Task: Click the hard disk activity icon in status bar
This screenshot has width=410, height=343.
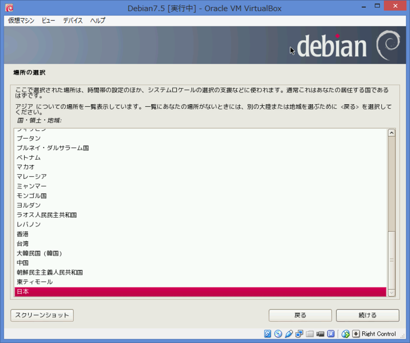Action: (267, 334)
